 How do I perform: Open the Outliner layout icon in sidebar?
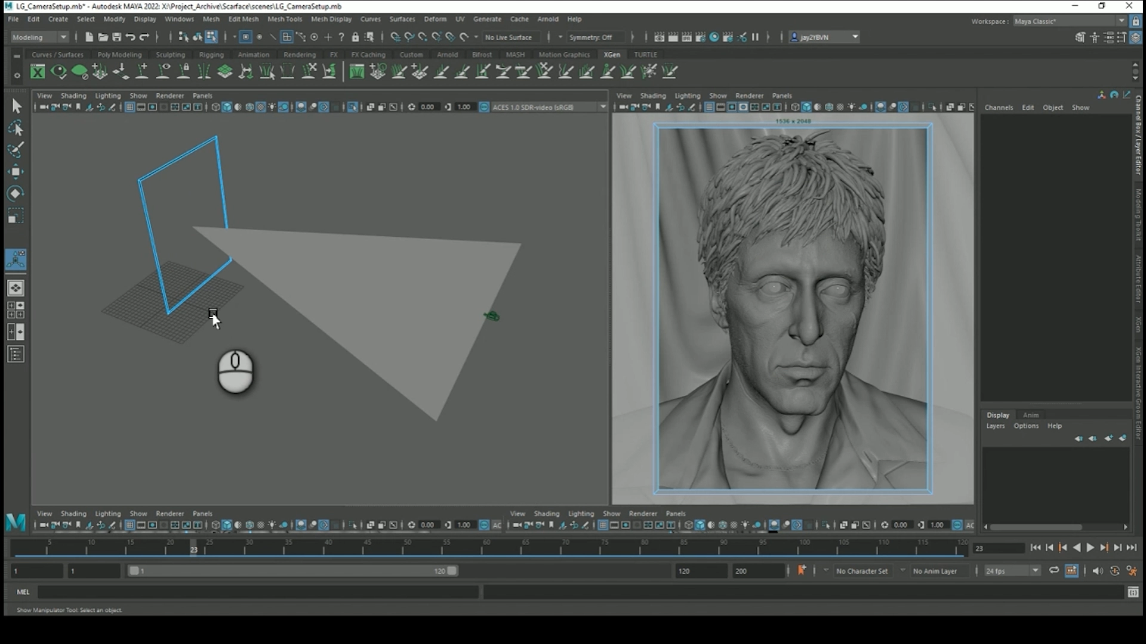coord(16,355)
